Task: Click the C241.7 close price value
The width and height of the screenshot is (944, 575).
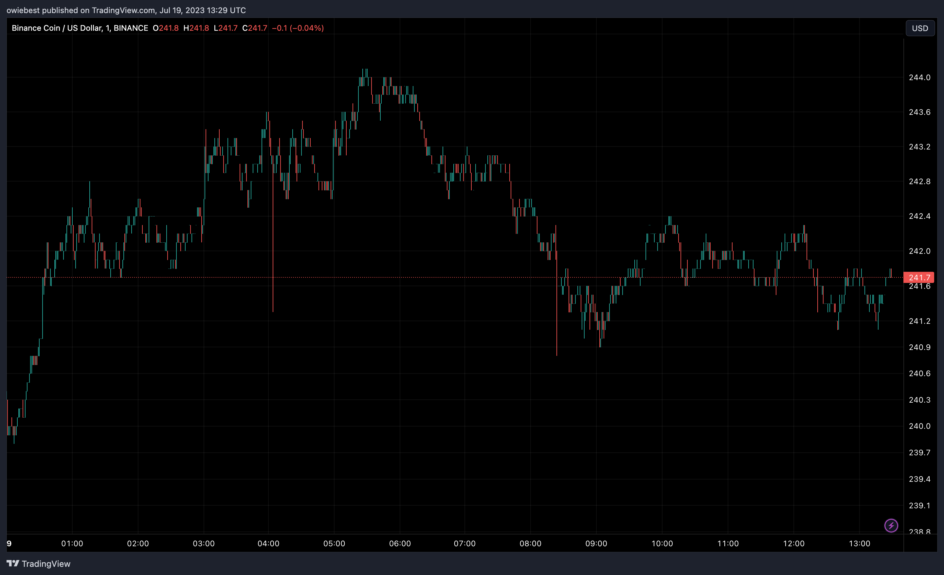Action: [254, 28]
